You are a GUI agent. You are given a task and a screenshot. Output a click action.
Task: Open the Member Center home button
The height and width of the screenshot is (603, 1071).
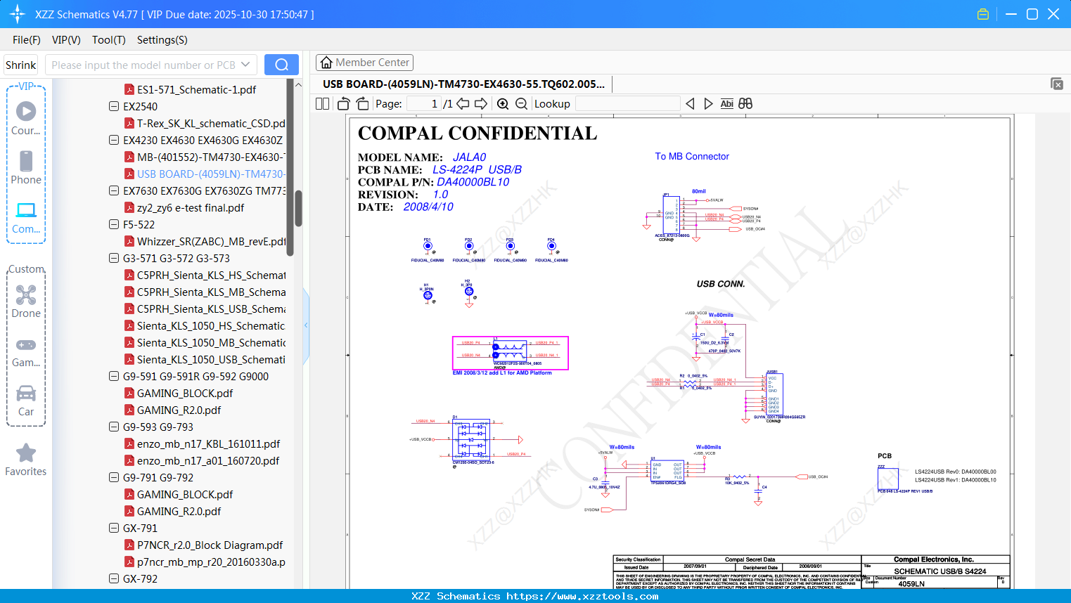point(364,63)
